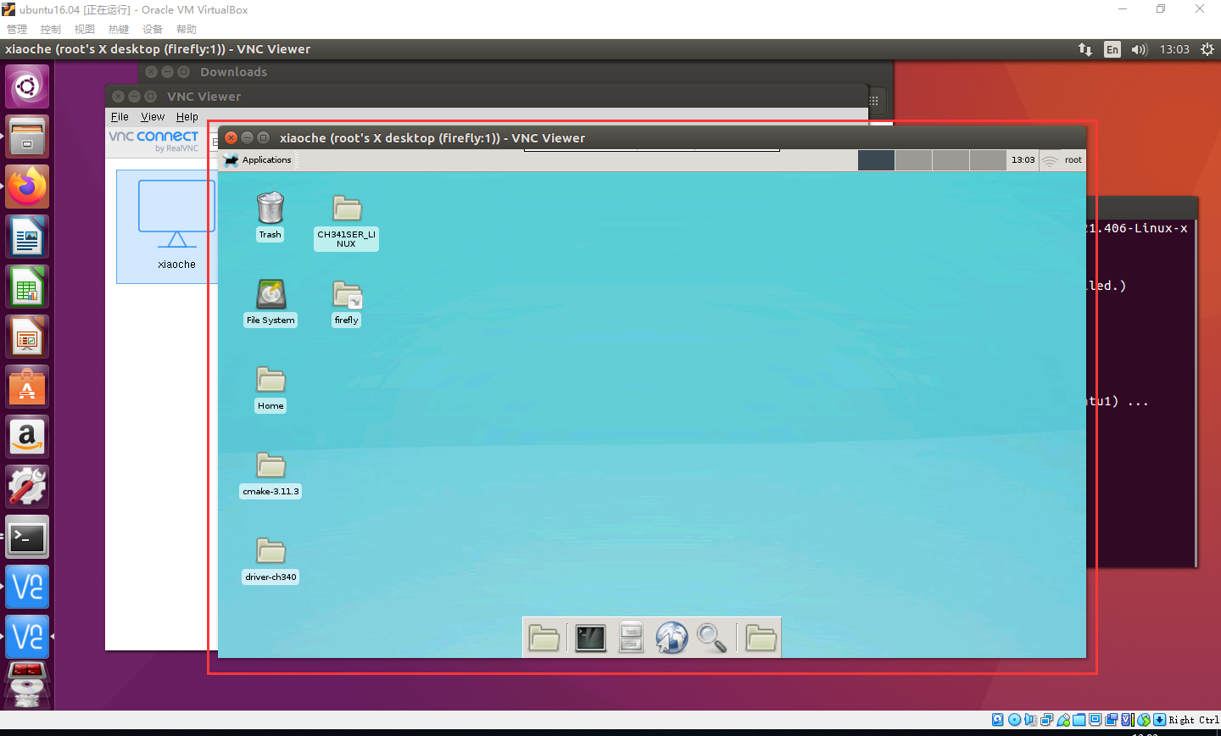
Task: Click the root username on the remote panel
Action: [x=1073, y=159]
